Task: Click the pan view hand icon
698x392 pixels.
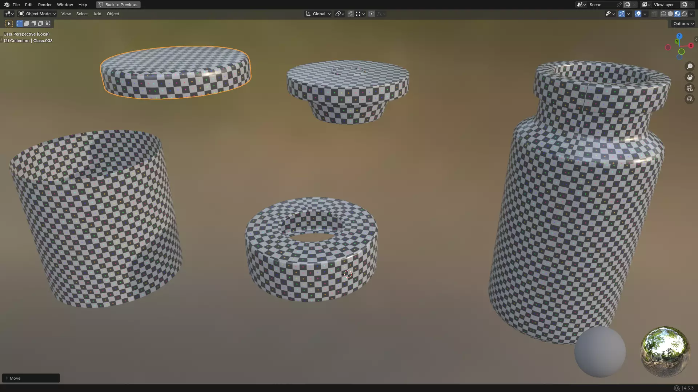Action: [689, 77]
